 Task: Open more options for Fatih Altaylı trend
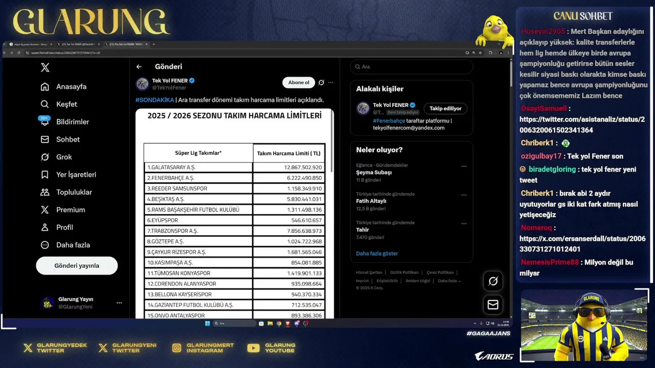coord(464,195)
